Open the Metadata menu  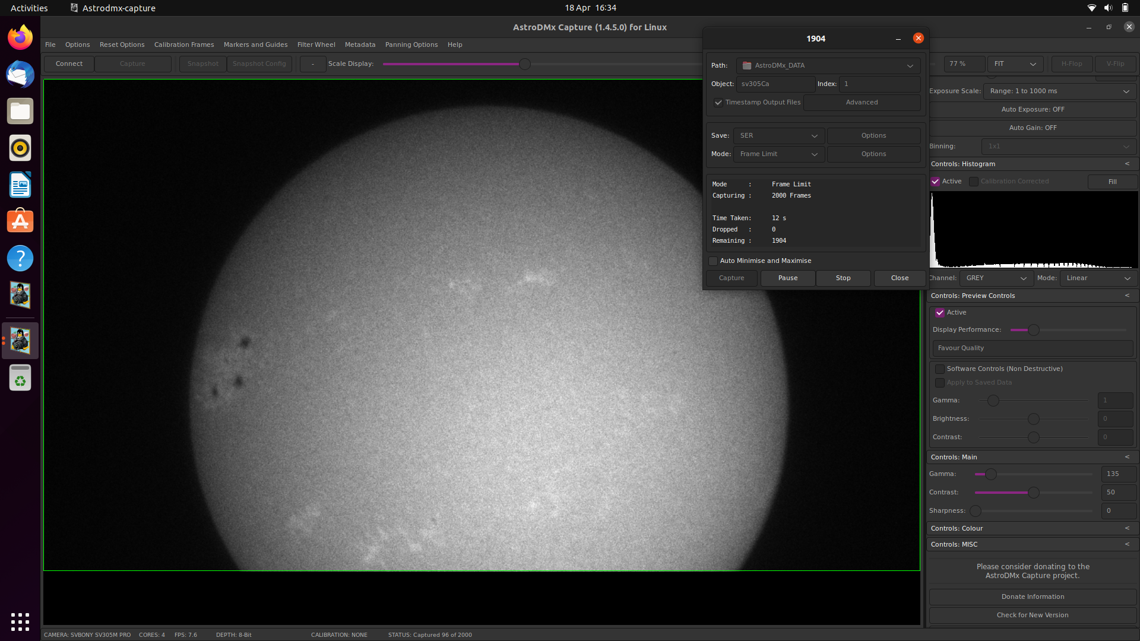point(360,45)
